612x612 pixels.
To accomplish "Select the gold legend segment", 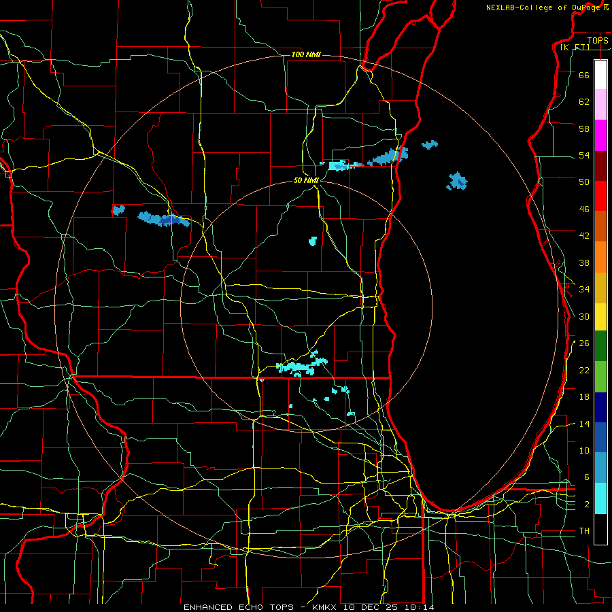I will [600, 288].
